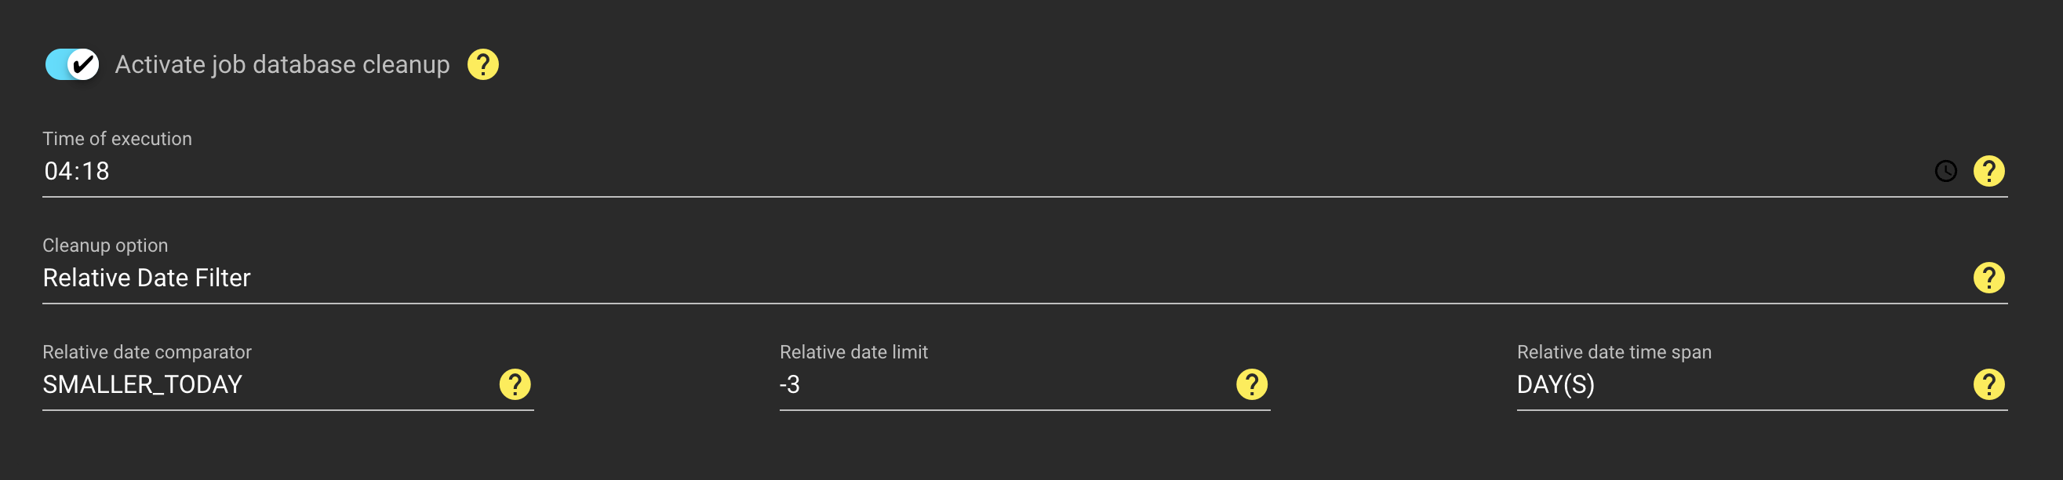Open help for Relative date time span
This screenshot has width=2063, height=480.
point(1988,384)
